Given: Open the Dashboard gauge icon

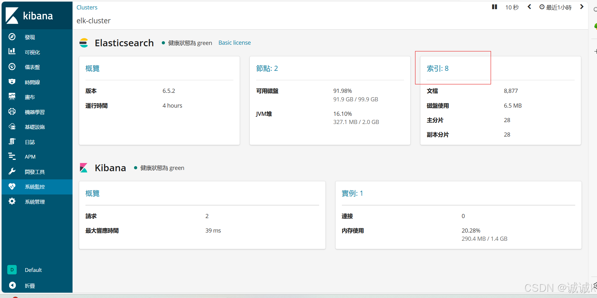Looking at the screenshot, I should pos(12,67).
